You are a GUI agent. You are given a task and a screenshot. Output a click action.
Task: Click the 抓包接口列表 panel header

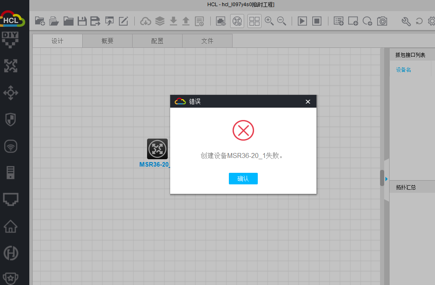[x=410, y=55]
